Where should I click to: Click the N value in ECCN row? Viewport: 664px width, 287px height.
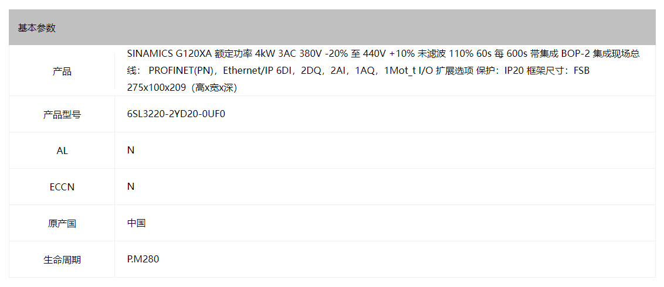(x=131, y=186)
